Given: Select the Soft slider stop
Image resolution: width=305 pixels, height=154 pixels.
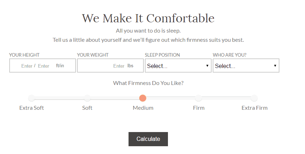Looking at the screenshot, I should 87,98.
